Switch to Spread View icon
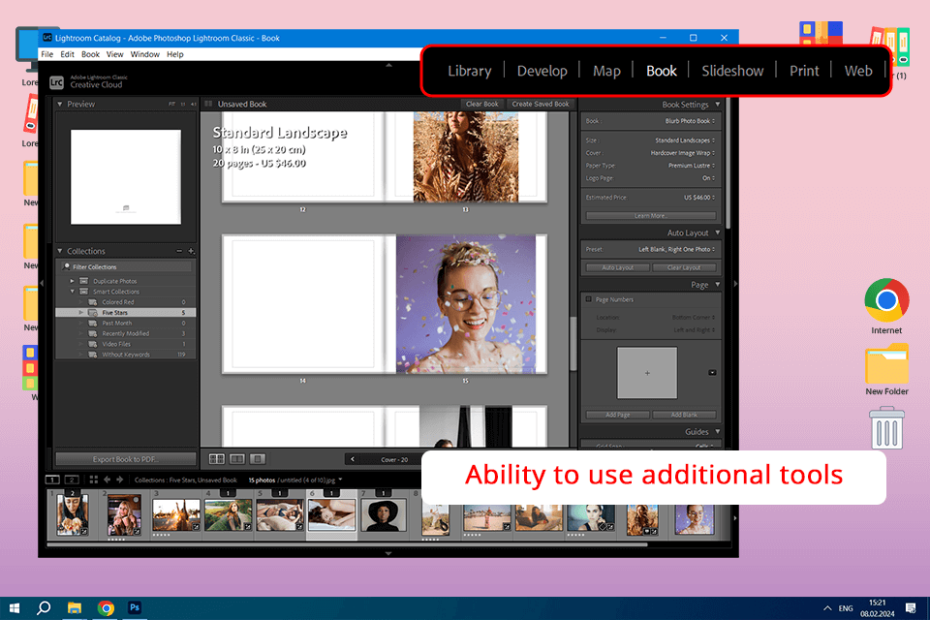 point(236,458)
